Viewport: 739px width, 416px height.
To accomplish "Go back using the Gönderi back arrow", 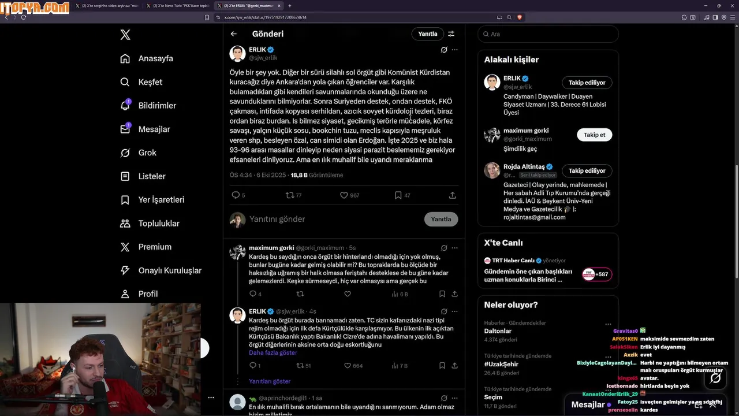I will point(234,34).
